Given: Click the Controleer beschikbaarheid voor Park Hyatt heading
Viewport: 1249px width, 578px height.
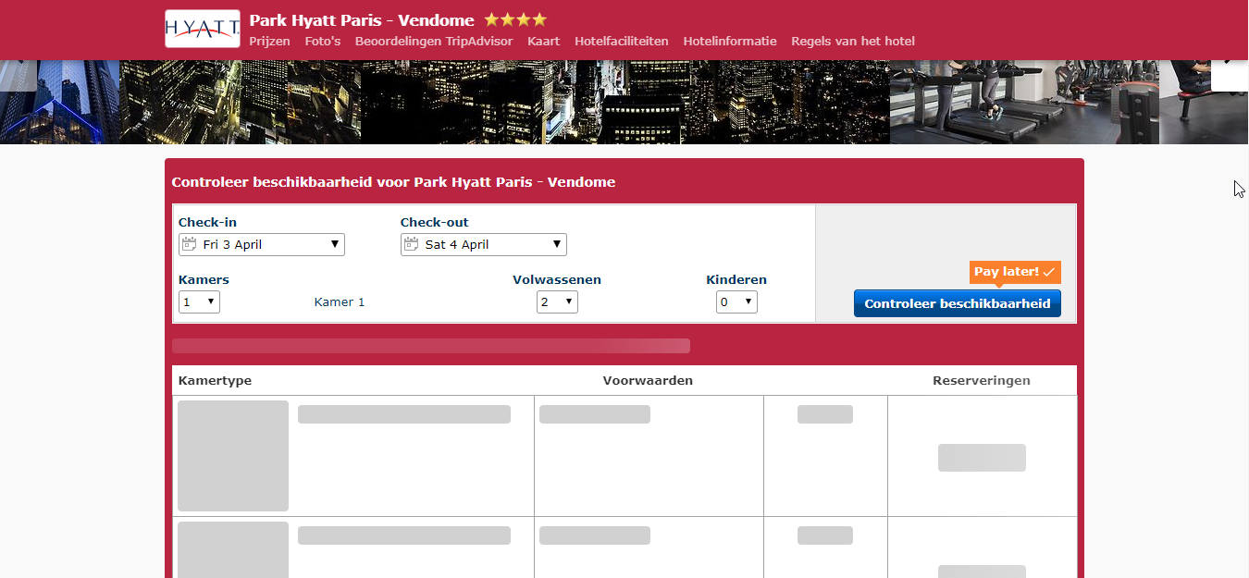Looking at the screenshot, I should (393, 182).
